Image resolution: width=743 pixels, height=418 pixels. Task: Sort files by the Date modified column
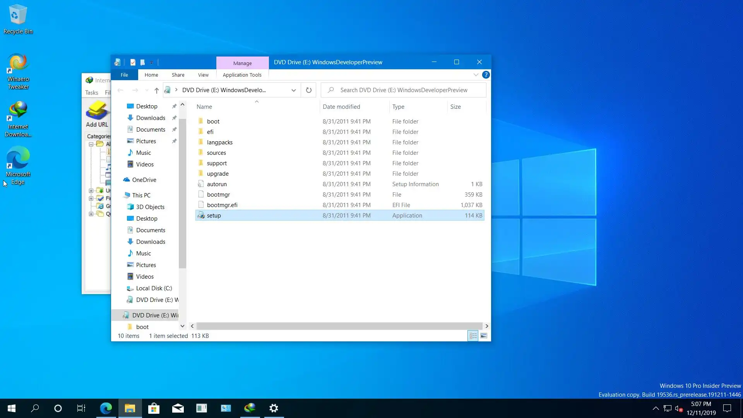tap(341, 106)
